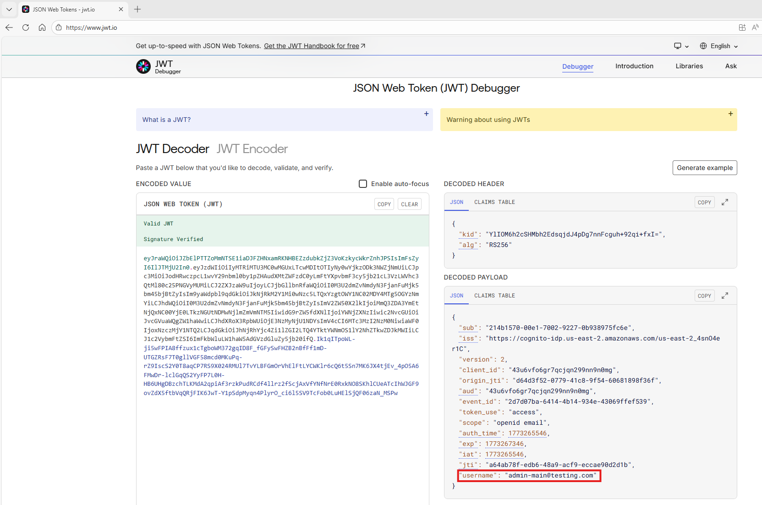Click the globe language icon
This screenshot has height=505, width=762.
click(x=703, y=46)
